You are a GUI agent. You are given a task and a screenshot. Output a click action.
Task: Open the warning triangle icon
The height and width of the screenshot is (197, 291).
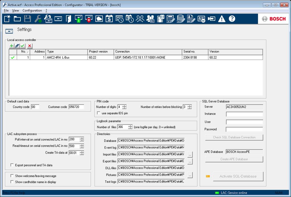[x=222, y=19]
